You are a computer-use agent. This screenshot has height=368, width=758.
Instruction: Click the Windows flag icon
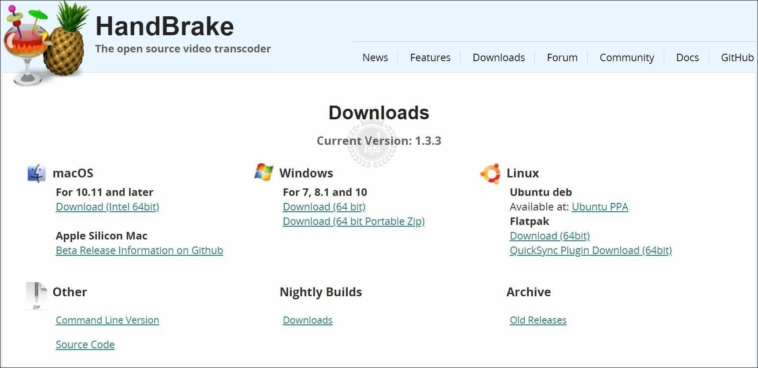click(264, 172)
